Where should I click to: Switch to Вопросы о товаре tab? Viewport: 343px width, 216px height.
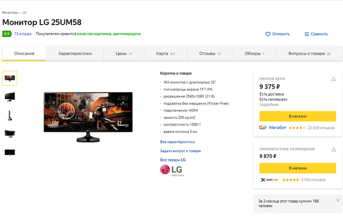click(x=309, y=54)
